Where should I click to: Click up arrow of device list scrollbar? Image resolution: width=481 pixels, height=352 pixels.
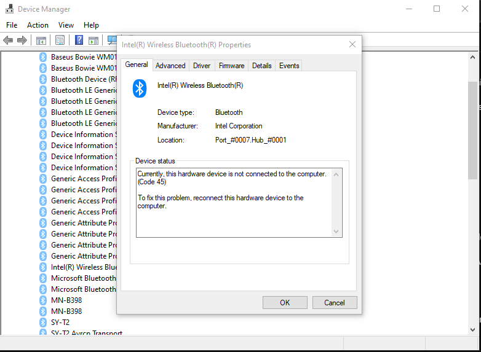(472, 57)
